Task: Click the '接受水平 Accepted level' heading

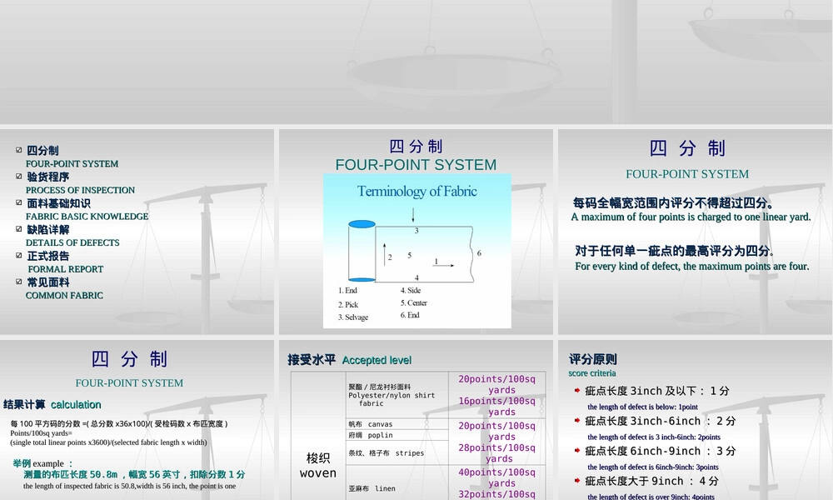Action: coord(350,360)
